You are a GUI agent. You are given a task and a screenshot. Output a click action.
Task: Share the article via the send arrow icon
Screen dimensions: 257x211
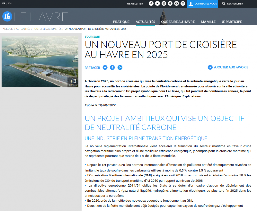point(120,67)
